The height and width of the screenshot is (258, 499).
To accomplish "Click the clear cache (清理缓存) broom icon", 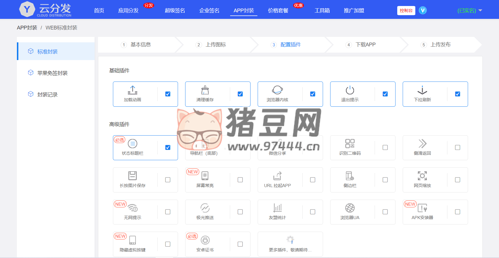I will (205, 90).
